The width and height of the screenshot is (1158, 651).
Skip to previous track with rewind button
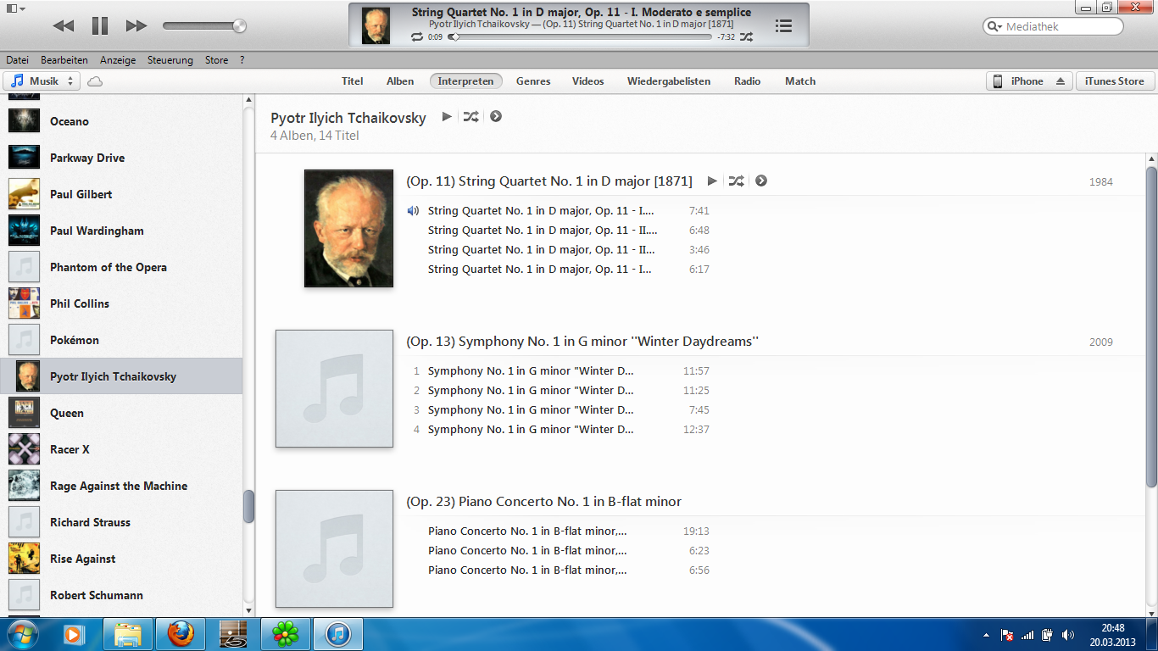click(x=63, y=26)
